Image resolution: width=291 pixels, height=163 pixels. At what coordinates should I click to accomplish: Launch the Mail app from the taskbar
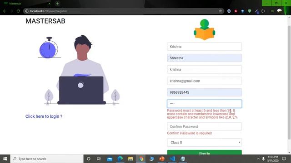(x=110, y=159)
